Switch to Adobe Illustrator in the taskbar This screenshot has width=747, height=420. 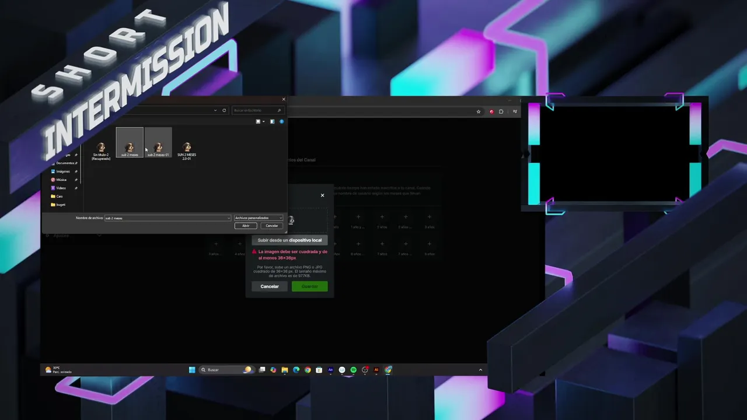click(376, 370)
